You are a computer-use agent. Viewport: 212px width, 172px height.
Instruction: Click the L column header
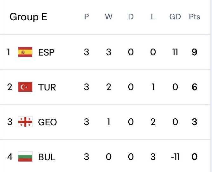pos(153,17)
